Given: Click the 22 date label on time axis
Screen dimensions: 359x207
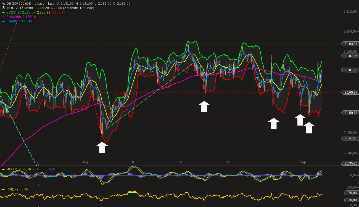Looking at the screenshot, I should click(x=228, y=162).
